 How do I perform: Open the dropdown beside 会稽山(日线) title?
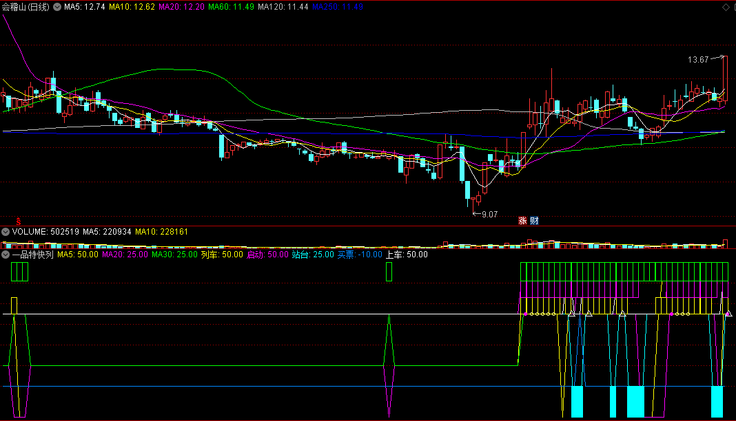(57, 7)
